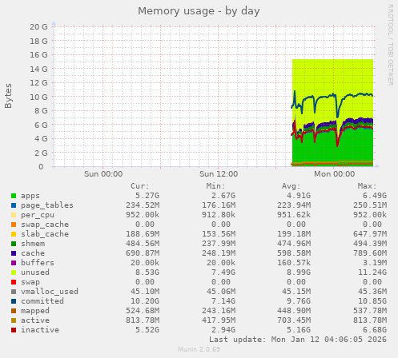Click the brown mapped legend swatch

point(14,311)
